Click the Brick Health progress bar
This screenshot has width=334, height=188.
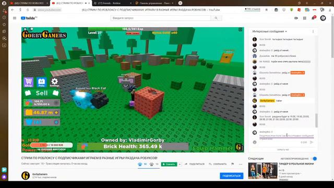(133, 146)
